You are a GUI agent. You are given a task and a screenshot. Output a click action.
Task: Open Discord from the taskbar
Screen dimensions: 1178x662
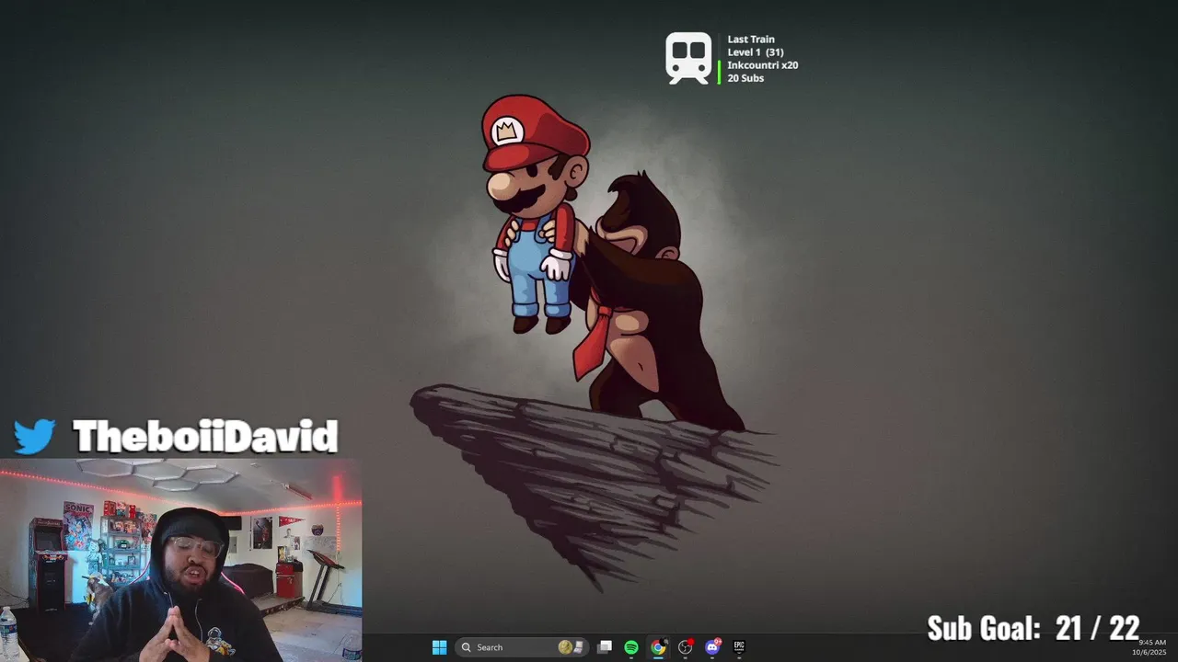[712, 647]
